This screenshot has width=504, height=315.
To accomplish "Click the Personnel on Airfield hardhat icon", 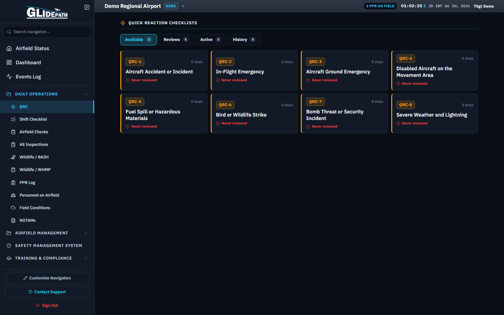I will pos(13,195).
